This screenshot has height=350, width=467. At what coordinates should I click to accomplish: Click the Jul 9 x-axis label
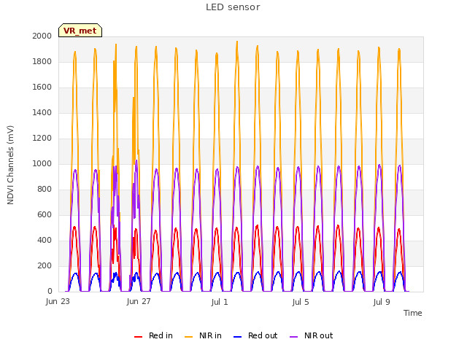click(x=382, y=302)
